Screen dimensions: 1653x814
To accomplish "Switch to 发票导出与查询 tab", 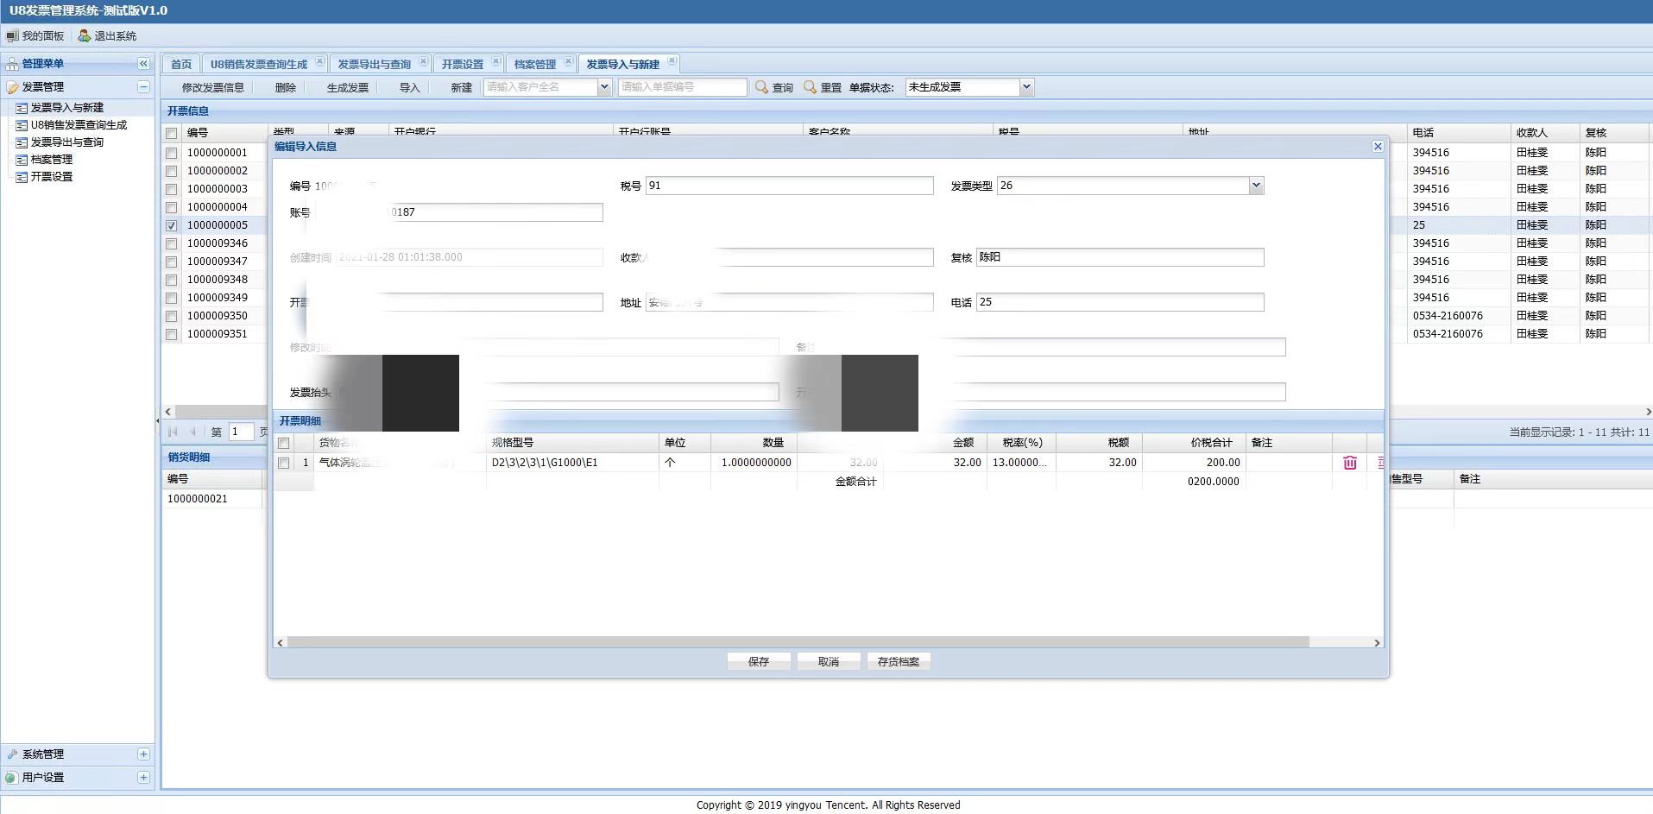I will tap(374, 65).
